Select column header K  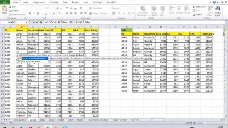coord(127,27)
